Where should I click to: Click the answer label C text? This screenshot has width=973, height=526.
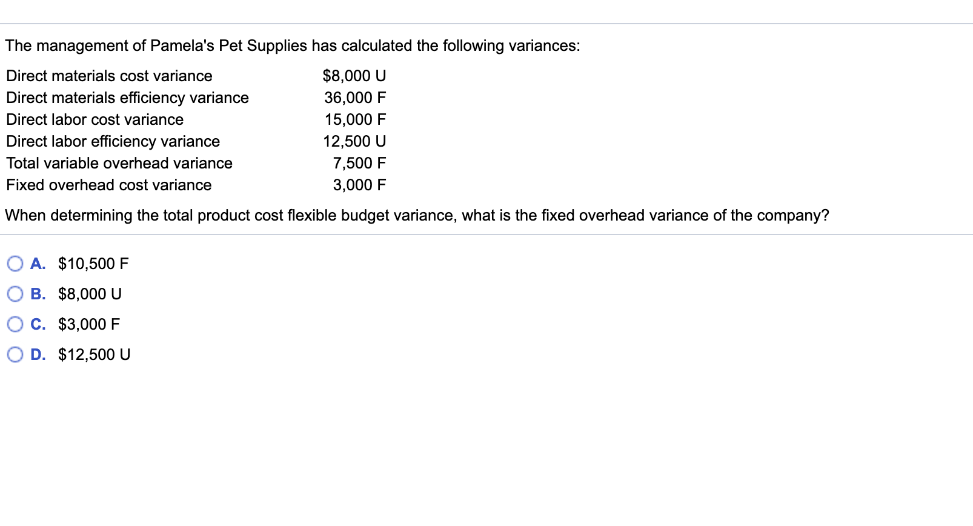[38, 324]
